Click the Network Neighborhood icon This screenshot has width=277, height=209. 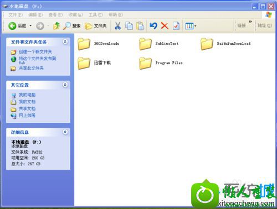click(13, 116)
